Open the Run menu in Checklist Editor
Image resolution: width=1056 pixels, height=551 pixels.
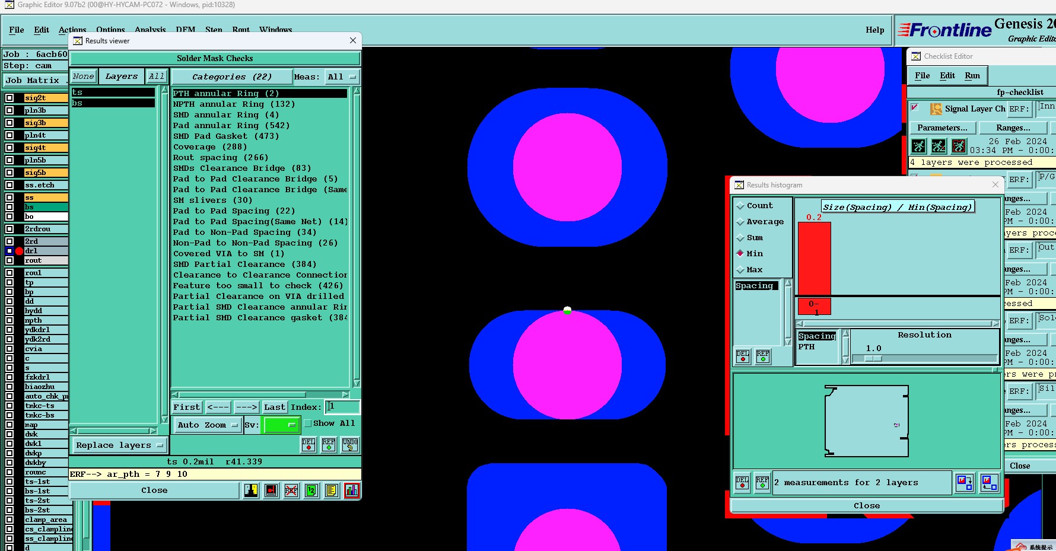click(972, 75)
